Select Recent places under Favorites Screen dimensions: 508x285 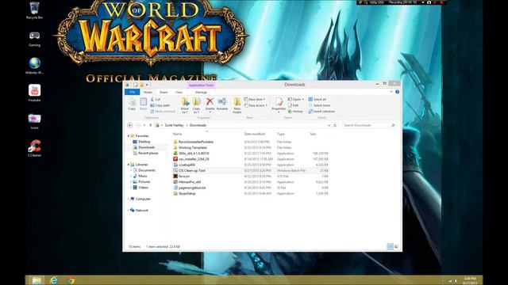(148, 153)
